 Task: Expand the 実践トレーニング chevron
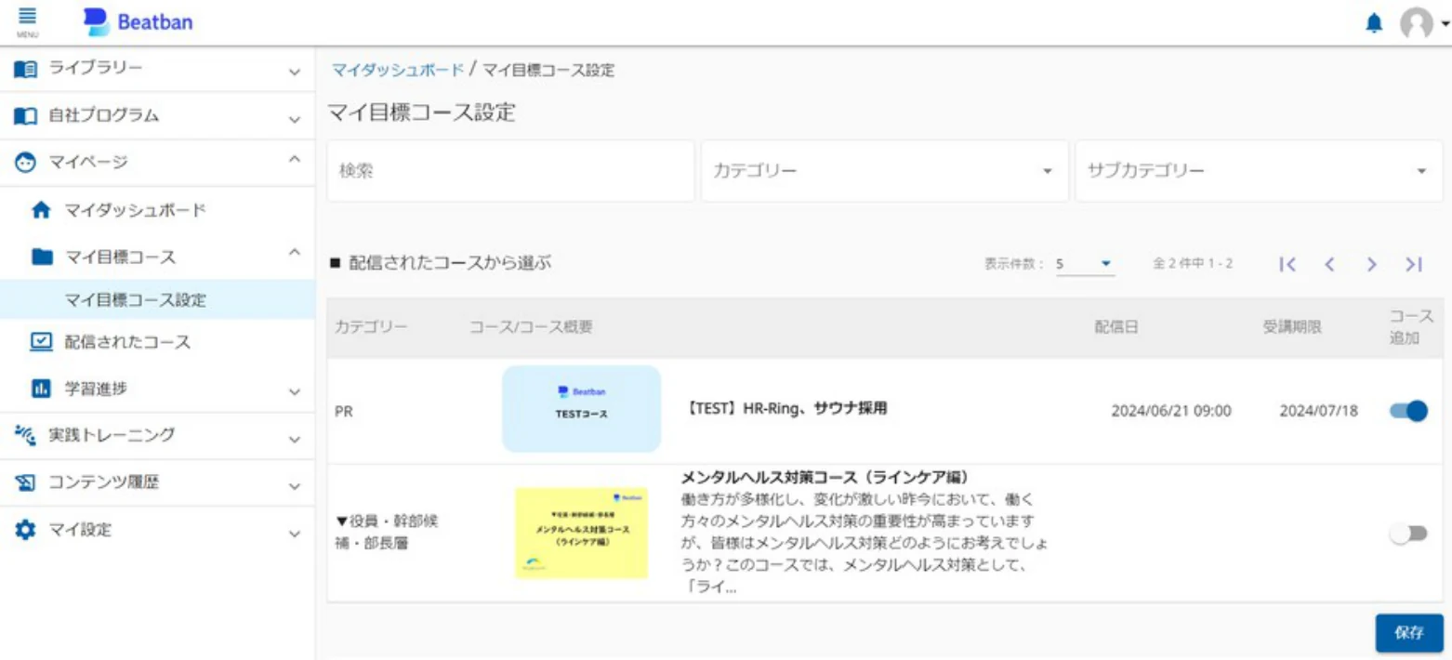pyautogui.click(x=295, y=439)
